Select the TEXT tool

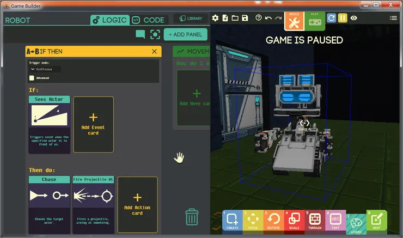pyautogui.click(x=335, y=221)
